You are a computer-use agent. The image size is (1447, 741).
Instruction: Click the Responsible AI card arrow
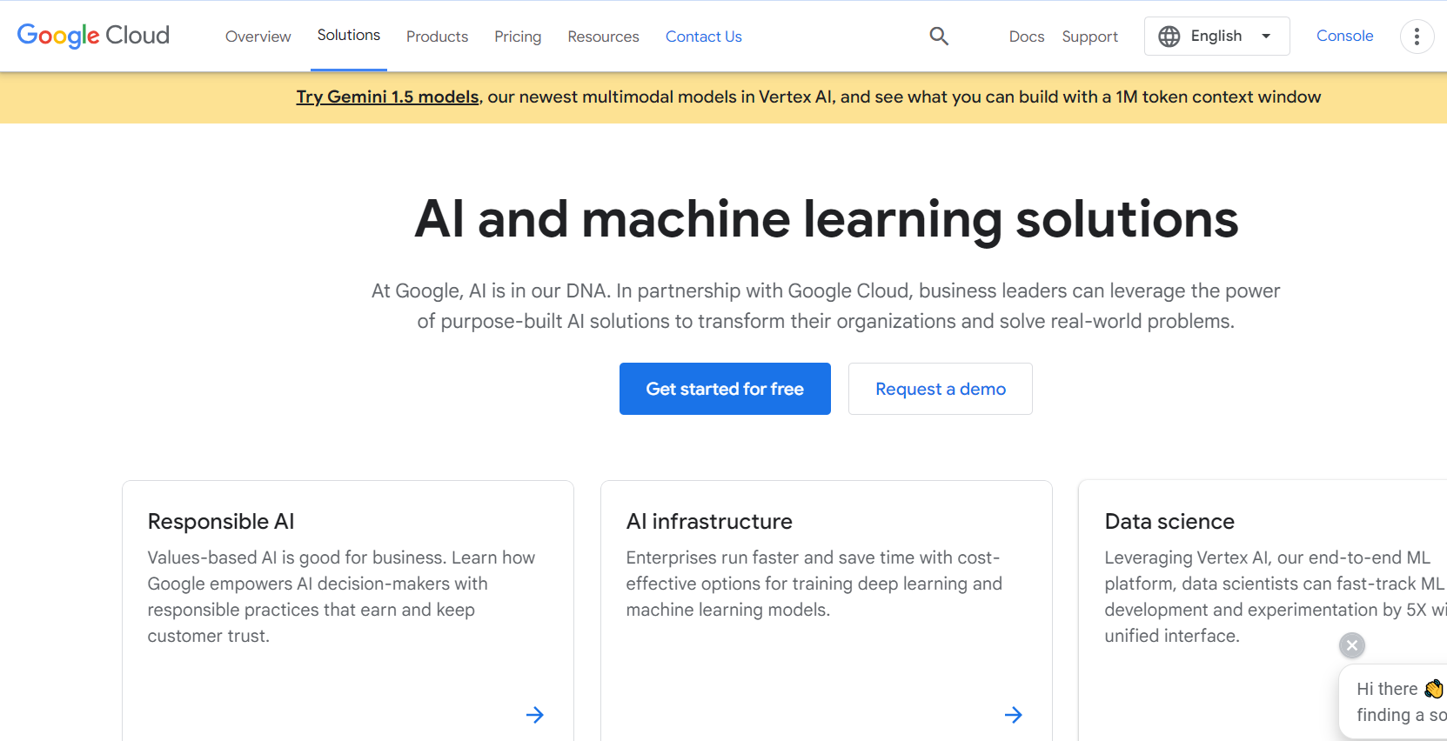(534, 715)
